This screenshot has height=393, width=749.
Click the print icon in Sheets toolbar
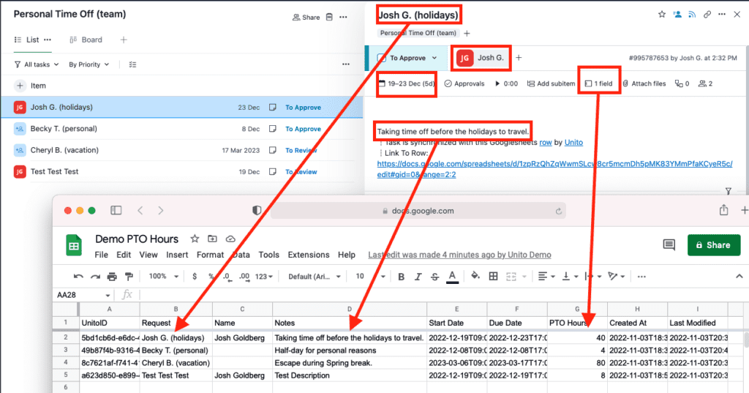(x=112, y=277)
